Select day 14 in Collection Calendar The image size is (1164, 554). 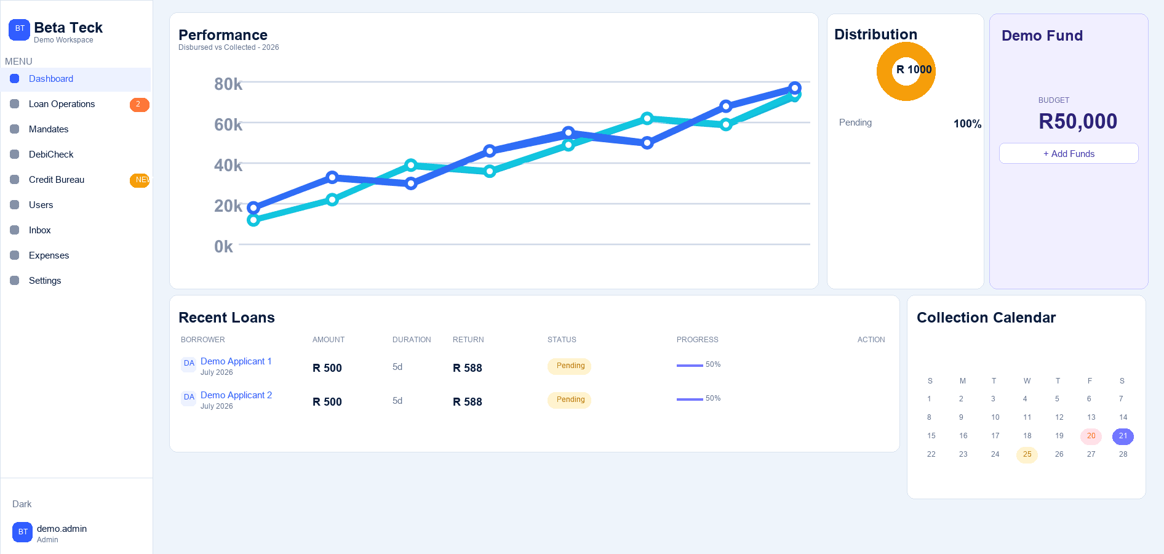pos(1123,417)
